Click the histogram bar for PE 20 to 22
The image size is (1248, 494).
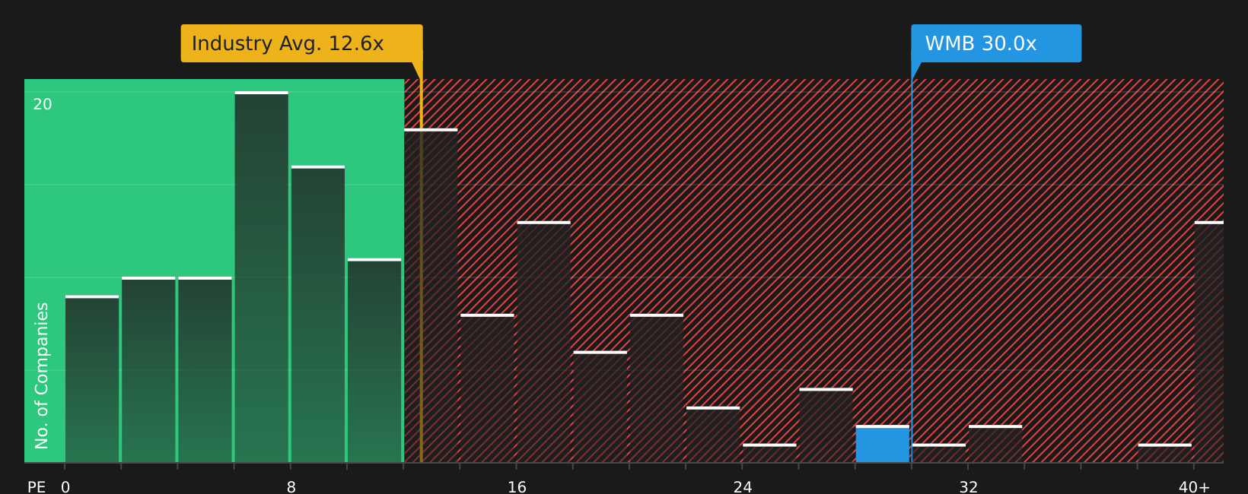coord(657,388)
